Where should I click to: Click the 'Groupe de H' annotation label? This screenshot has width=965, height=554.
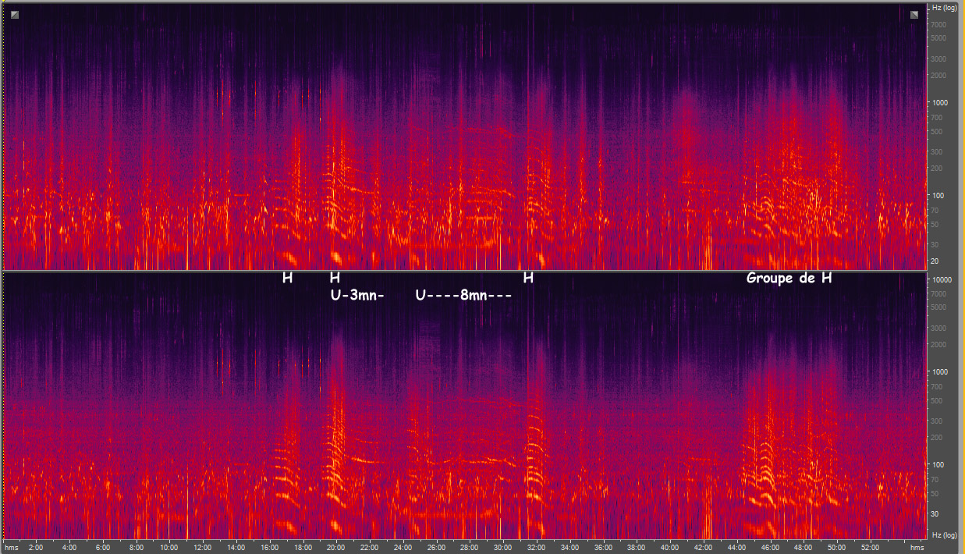click(789, 278)
